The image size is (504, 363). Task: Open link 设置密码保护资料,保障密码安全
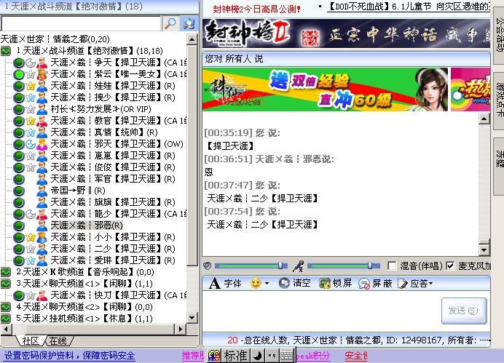[x=69, y=356]
